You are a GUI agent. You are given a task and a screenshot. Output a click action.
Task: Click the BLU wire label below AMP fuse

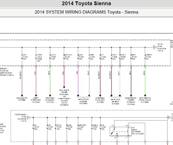tap(88, 73)
